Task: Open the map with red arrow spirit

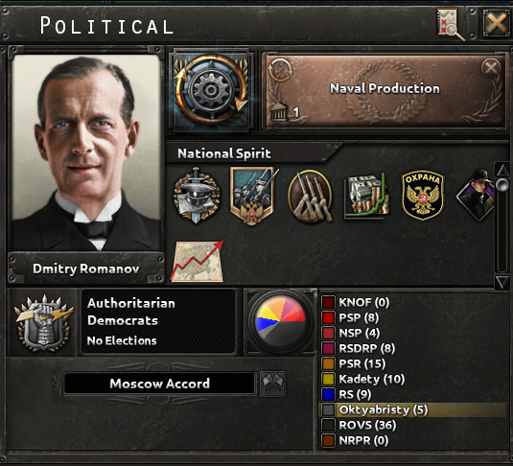Action: 198,261
